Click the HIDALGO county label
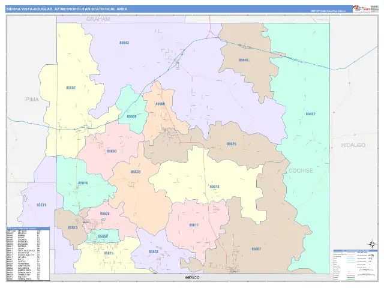This screenshot has width=384, height=288. pos(353,145)
